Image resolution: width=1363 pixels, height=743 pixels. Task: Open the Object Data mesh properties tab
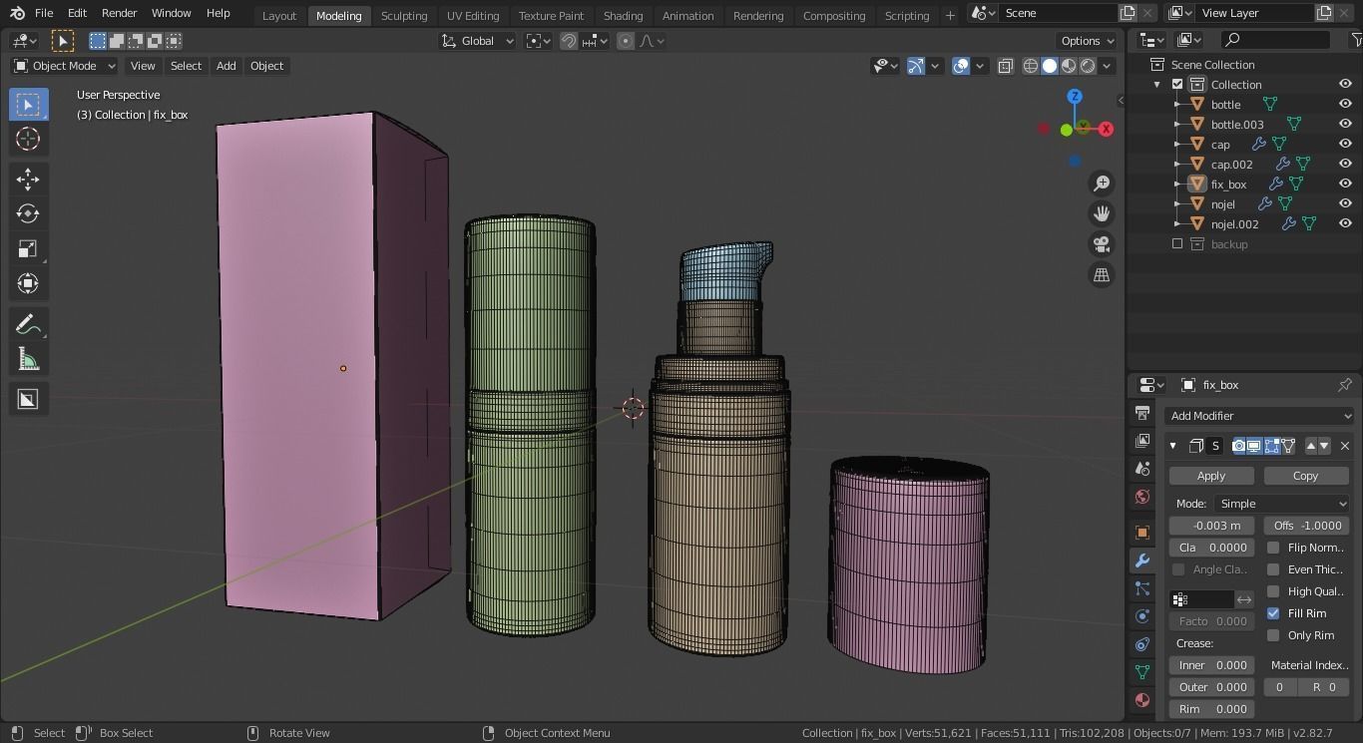[x=1142, y=672]
